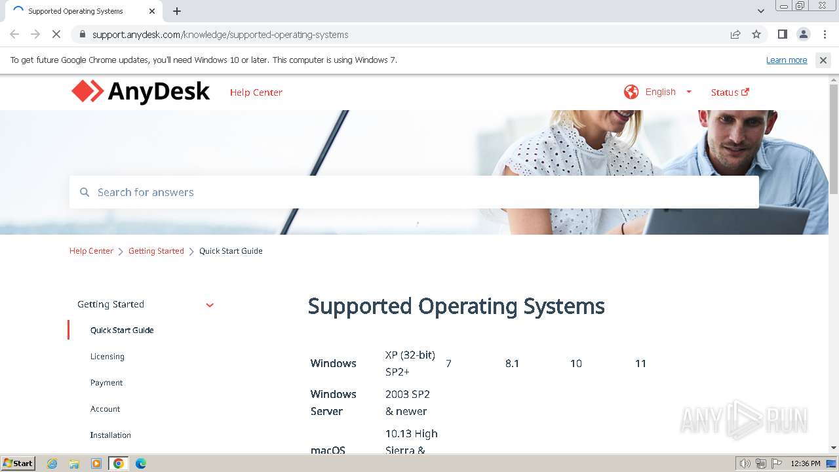The height and width of the screenshot is (472, 839).
Task: Open the tab search chevron
Action: pos(761,11)
